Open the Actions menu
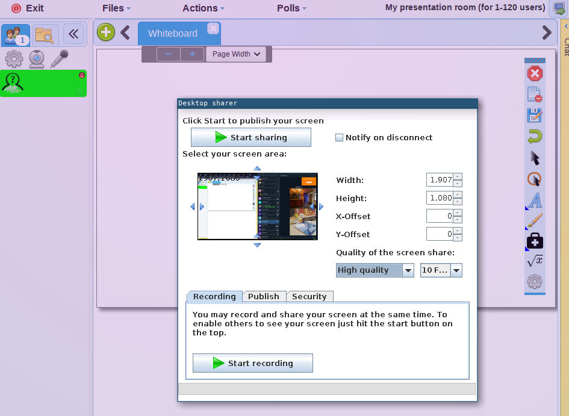The image size is (569, 416). point(204,8)
